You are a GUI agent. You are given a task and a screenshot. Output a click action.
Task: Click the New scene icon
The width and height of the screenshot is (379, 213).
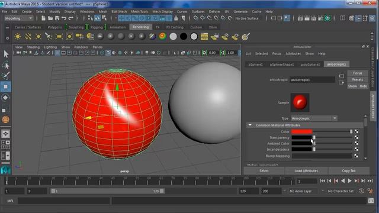click(43, 18)
